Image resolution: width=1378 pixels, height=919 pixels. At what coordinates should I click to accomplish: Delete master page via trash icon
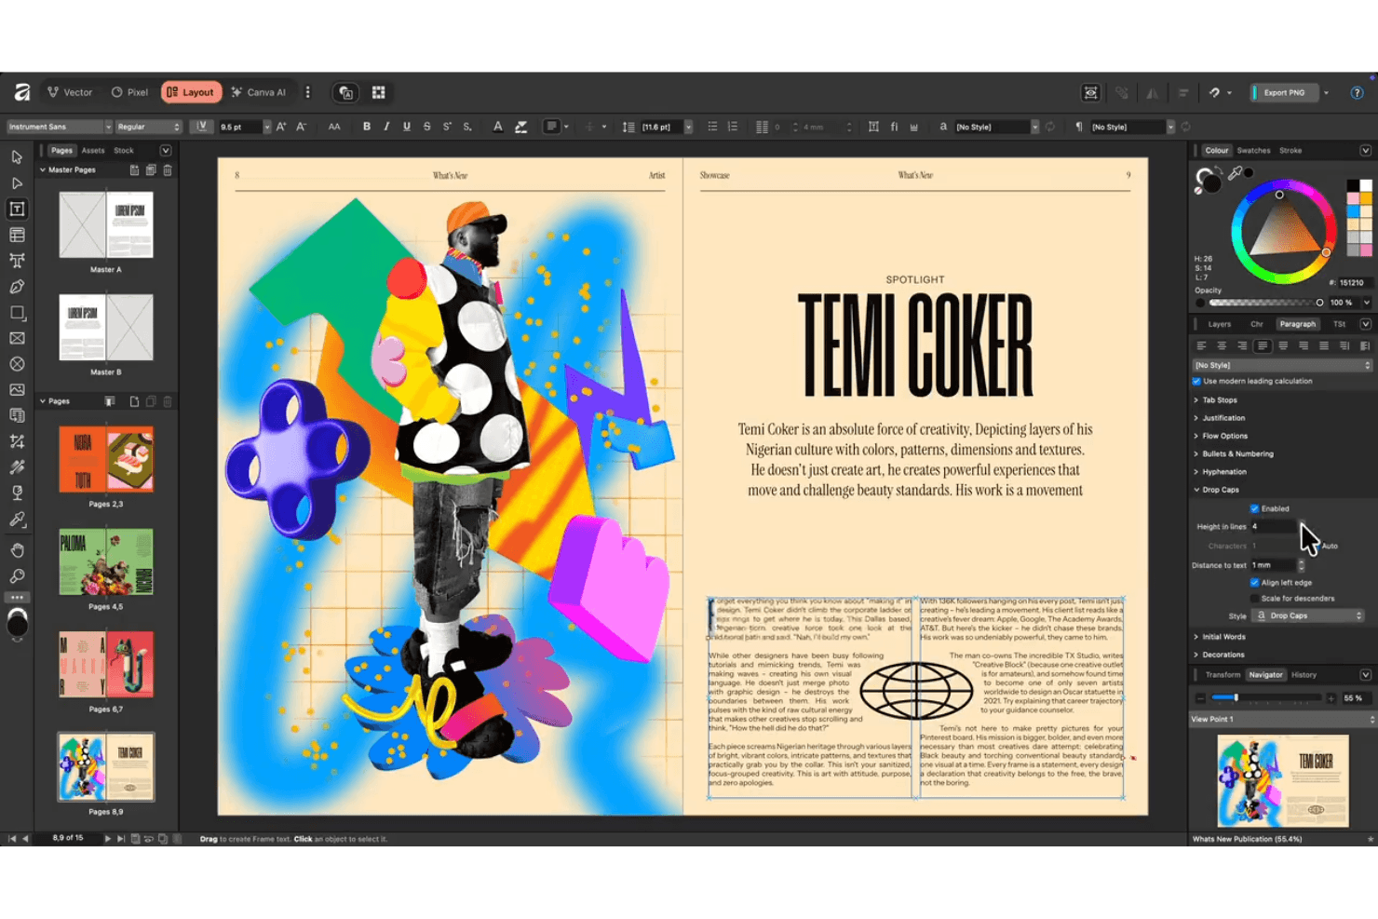click(168, 170)
